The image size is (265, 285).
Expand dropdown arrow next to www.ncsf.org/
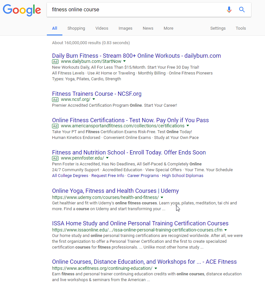[94, 99]
